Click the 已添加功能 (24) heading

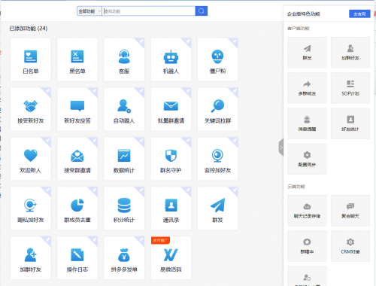pos(29,29)
